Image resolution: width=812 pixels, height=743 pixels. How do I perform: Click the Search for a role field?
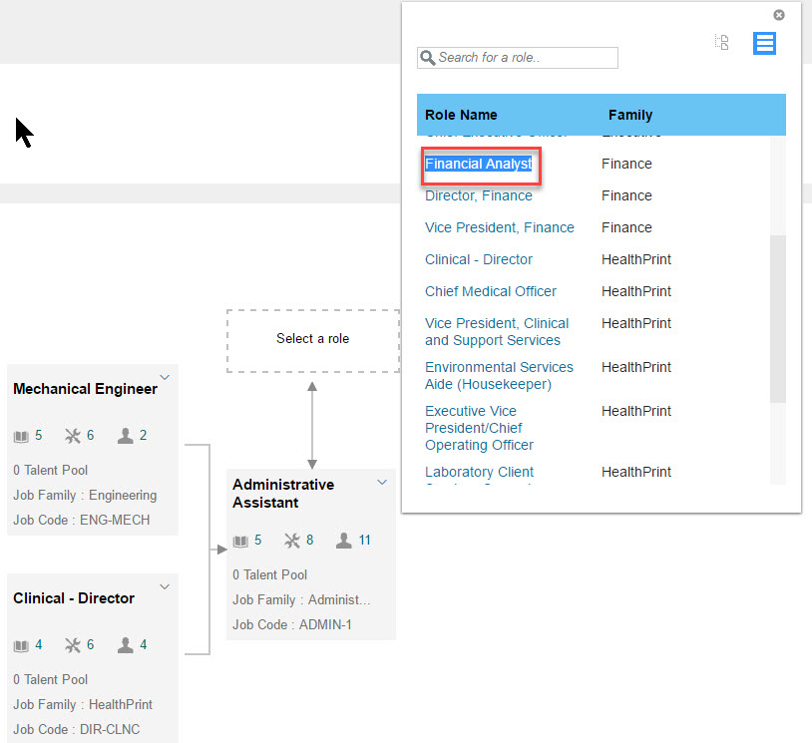point(518,58)
